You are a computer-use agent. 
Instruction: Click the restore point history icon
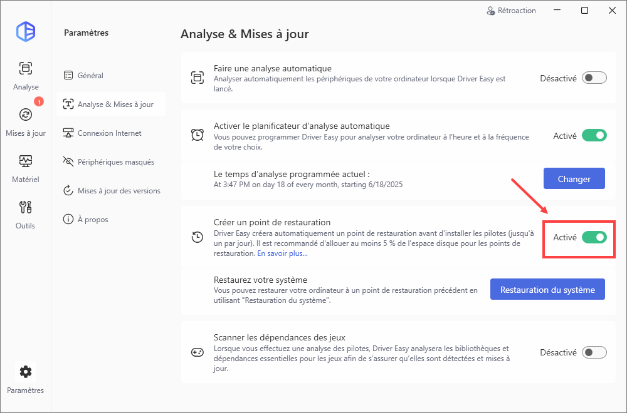(197, 237)
